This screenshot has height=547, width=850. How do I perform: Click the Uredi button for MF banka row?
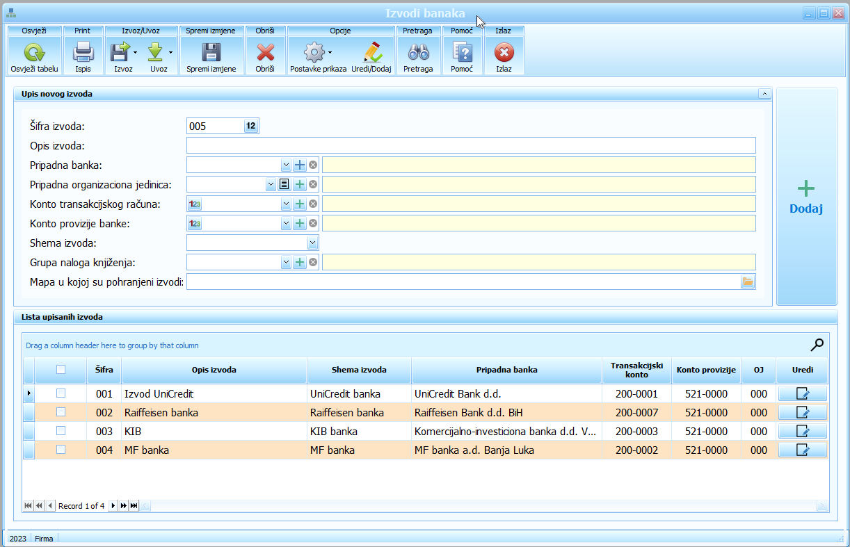tap(802, 450)
